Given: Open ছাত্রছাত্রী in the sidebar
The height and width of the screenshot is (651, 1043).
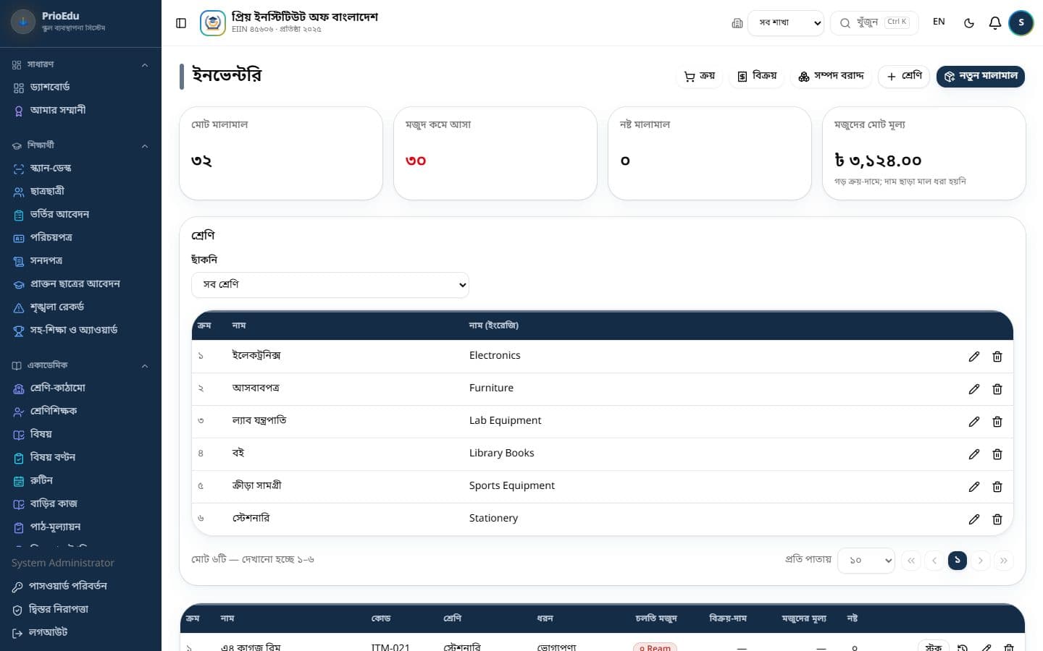Looking at the screenshot, I should (80, 192).
